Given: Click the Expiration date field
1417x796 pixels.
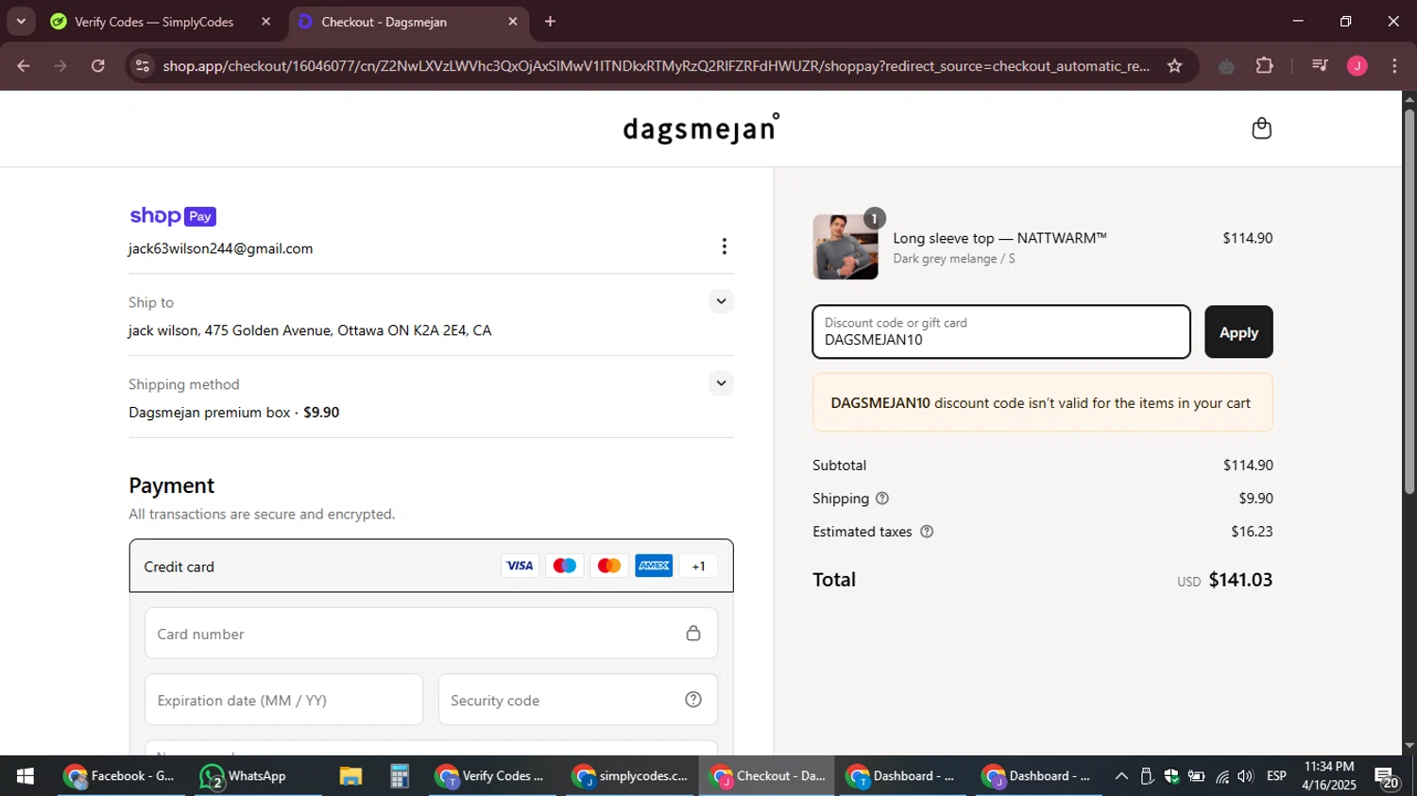Looking at the screenshot, I should click(x=284, y=700).
